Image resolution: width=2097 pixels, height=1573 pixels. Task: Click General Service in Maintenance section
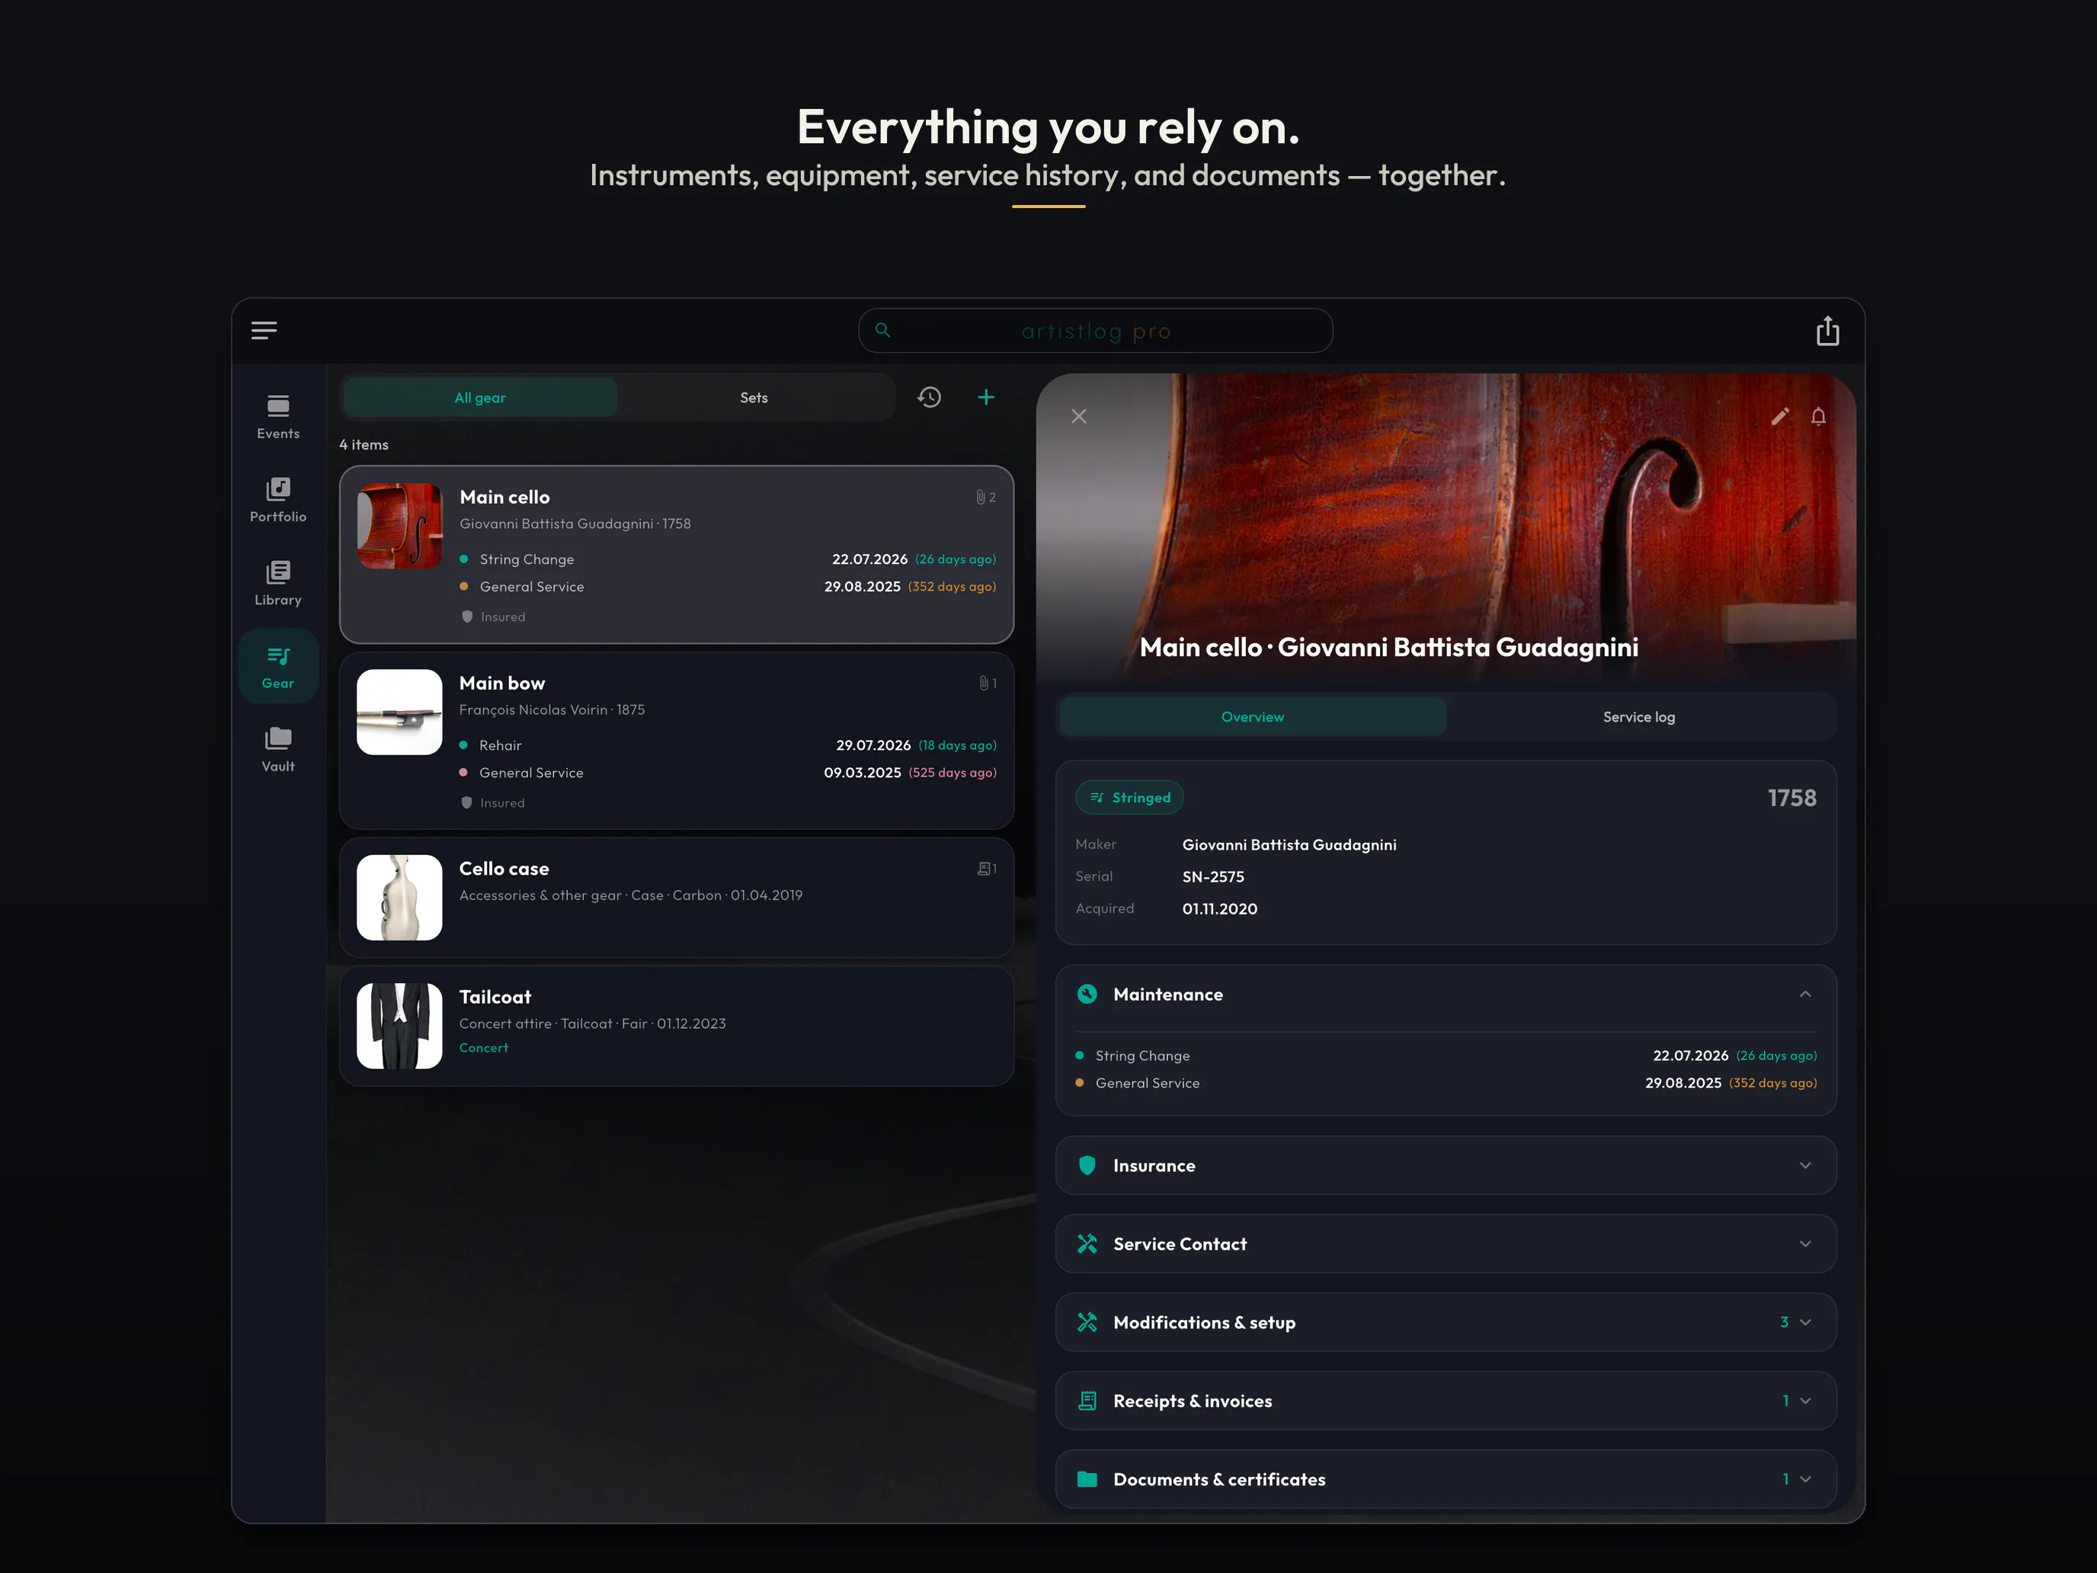[x=1445, y=1083]
